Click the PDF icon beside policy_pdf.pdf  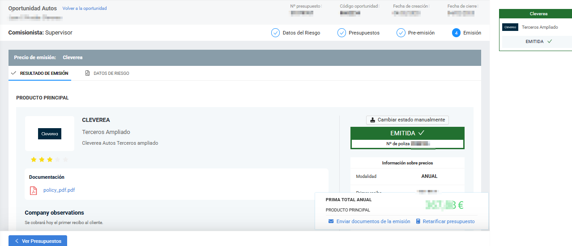click(33, 190)
